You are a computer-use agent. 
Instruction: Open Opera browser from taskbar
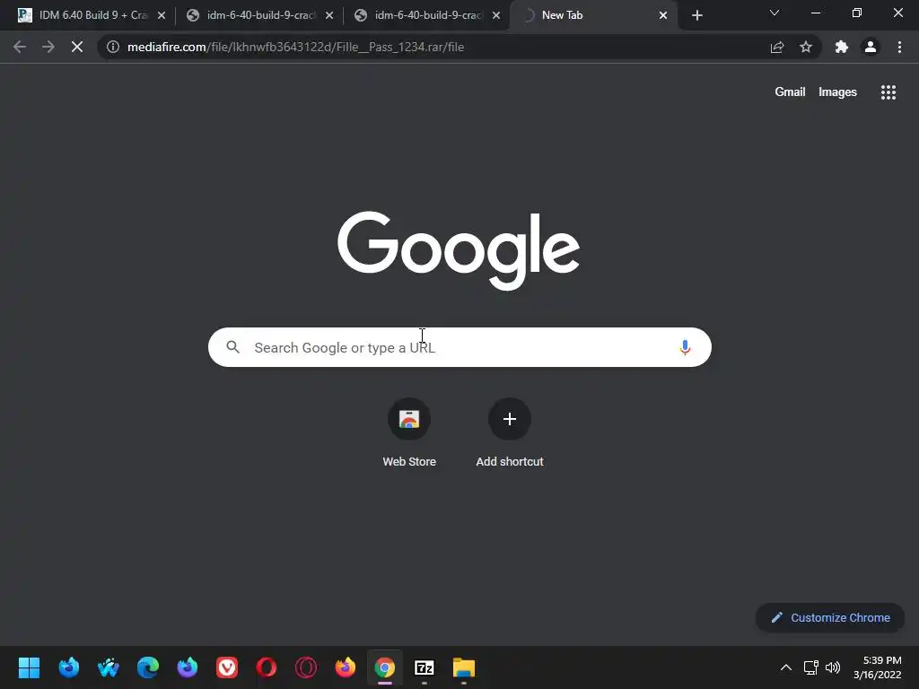(x=266, y=667)
